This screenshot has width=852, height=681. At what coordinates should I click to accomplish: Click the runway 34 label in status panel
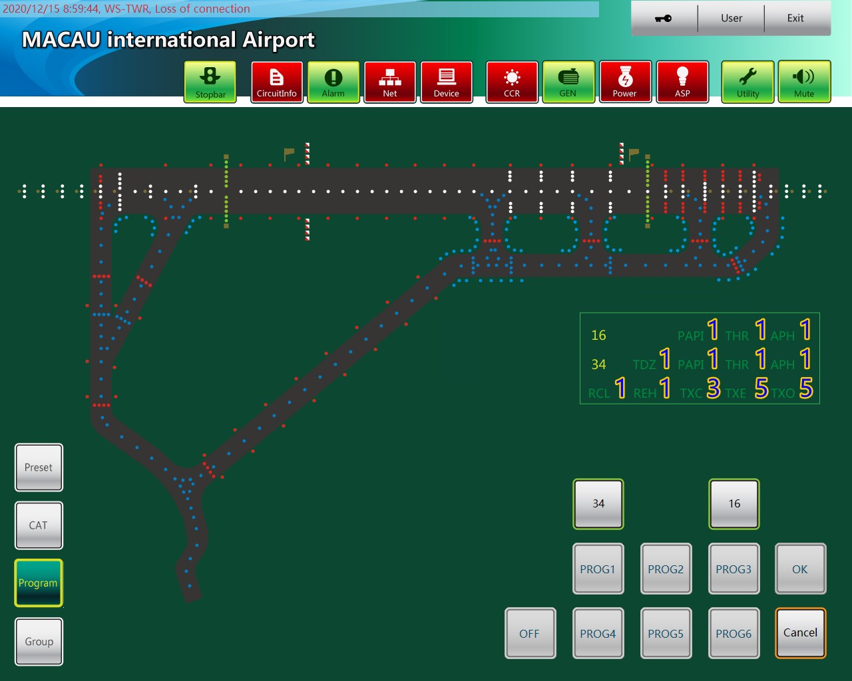tap(598, 364)
